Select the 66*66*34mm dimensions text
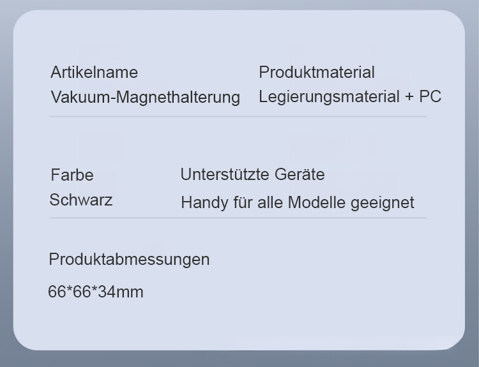The height and width of the screenshot is (367, 479). 96,292
